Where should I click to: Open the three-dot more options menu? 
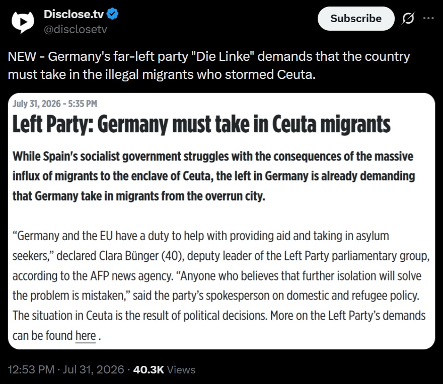(428, 18)
